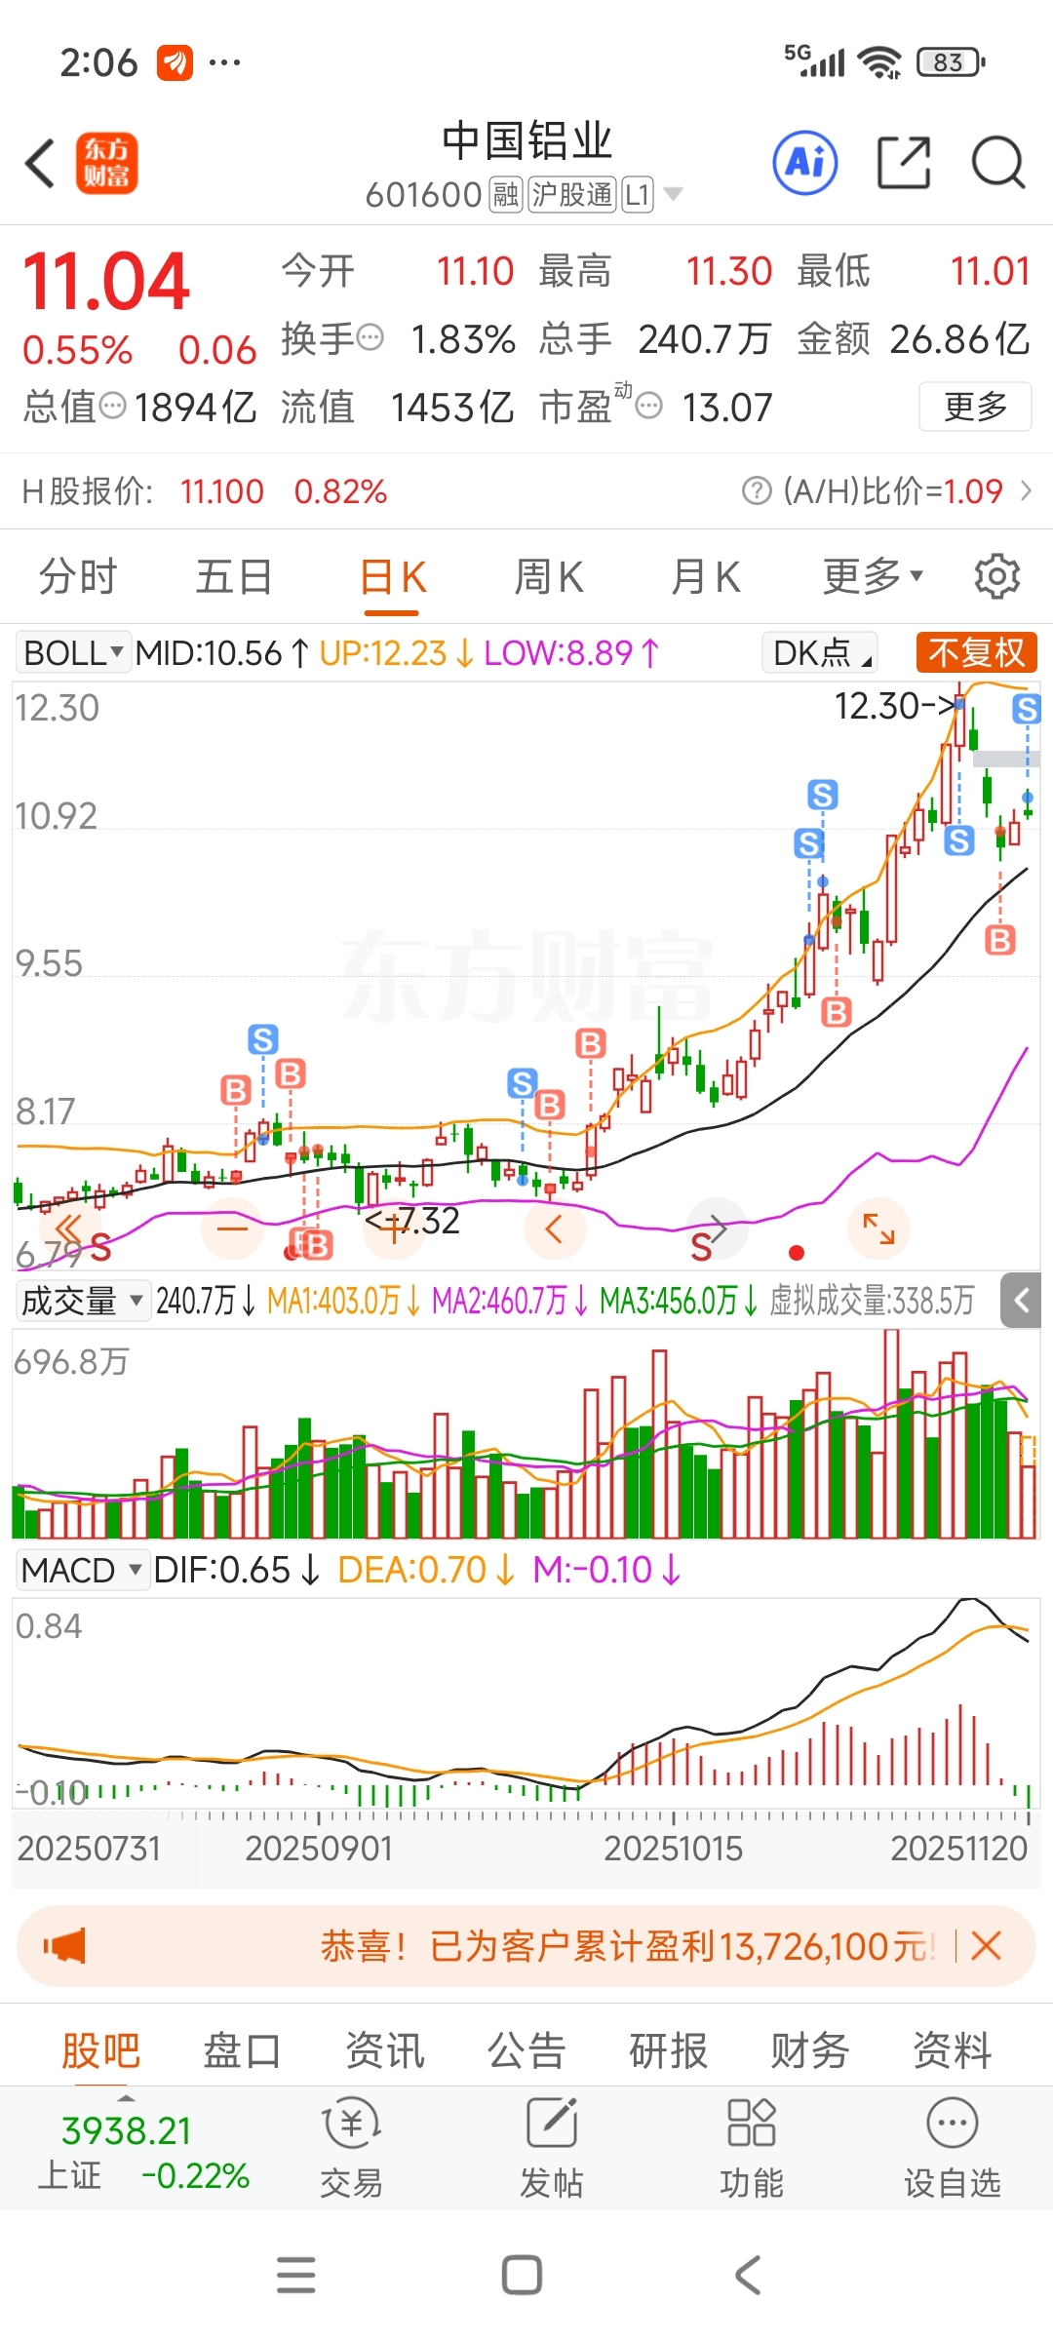The width and height of the screenshot is (1053, 2340).
Task: Tap the back arrow in header
Action: click(39, 163)
